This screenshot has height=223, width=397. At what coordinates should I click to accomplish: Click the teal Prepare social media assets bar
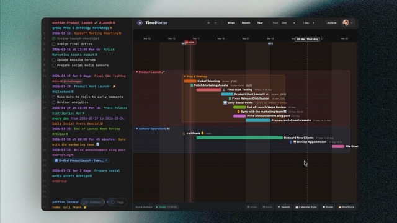tap(258, 120)
